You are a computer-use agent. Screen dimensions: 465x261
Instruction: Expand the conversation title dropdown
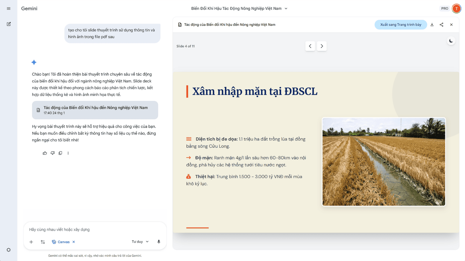(x=286, y=8)
